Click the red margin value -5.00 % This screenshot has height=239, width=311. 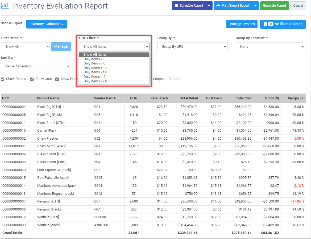point(298,139)
